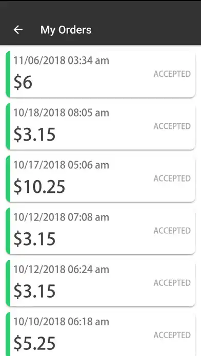
Task: Select the $5.25 order amount
Action: click(x=34, y=344)
